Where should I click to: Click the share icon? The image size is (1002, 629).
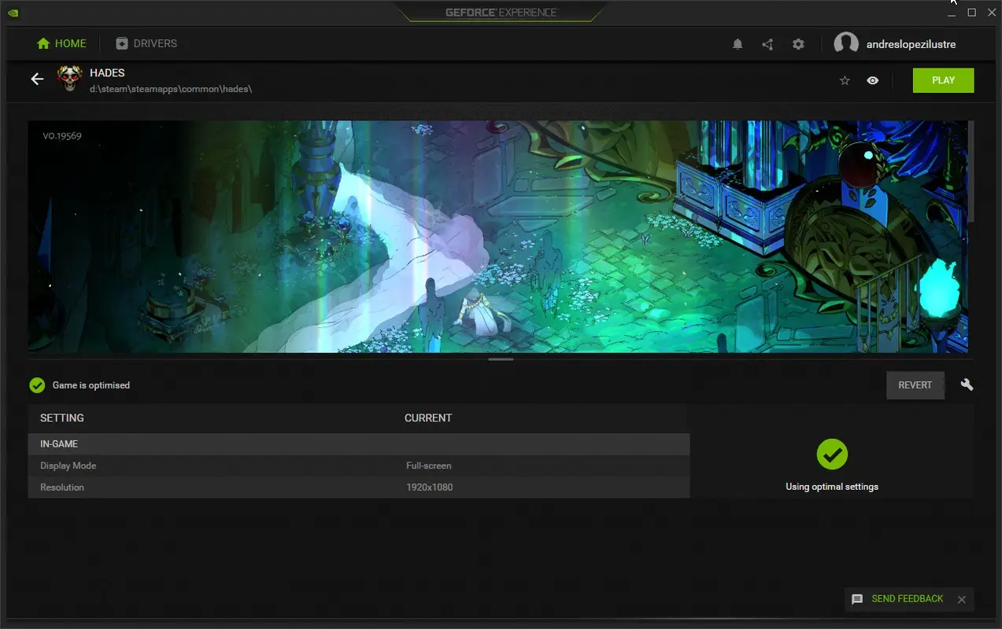tap(767, 44)
